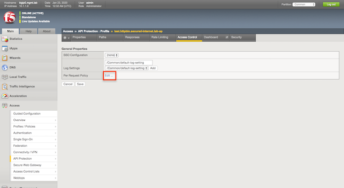Click the Cancel button
The image size is (344, 188).
point(68,84)
